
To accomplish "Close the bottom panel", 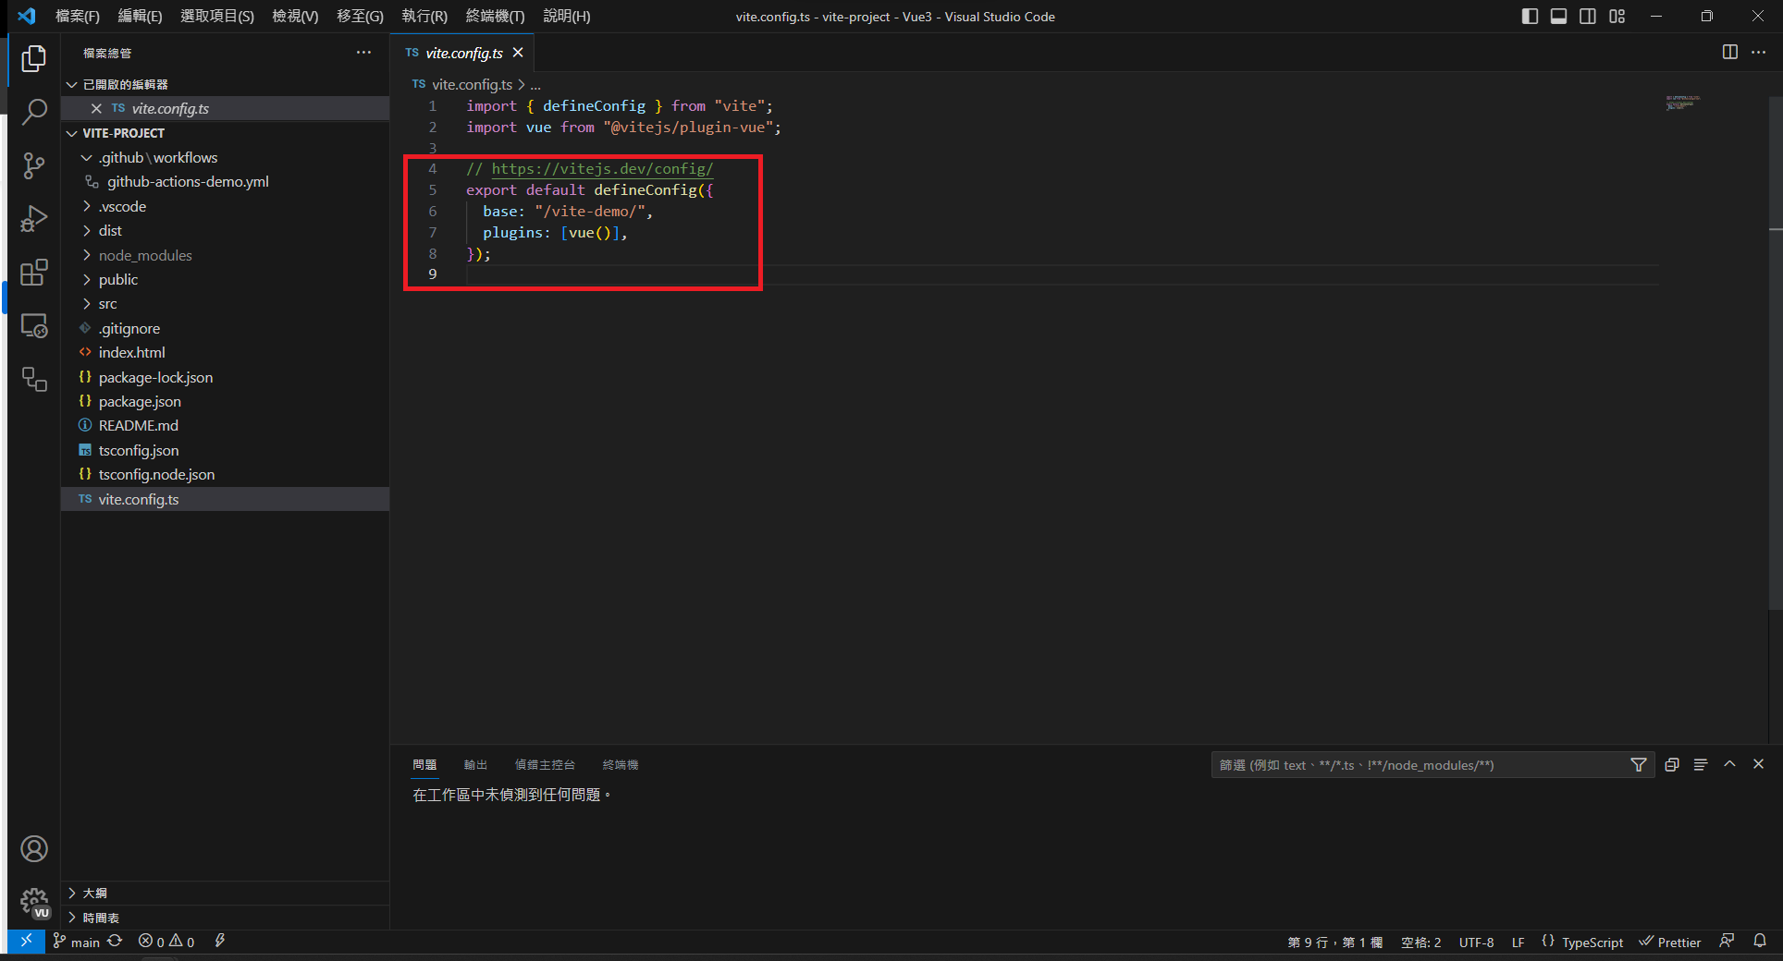I will (1759, 765).
